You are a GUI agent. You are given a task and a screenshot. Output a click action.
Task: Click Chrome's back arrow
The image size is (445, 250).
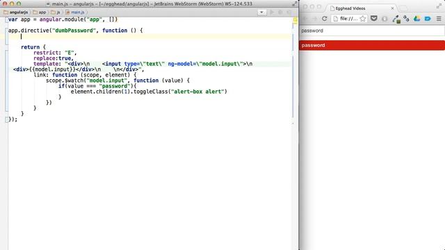305,19
